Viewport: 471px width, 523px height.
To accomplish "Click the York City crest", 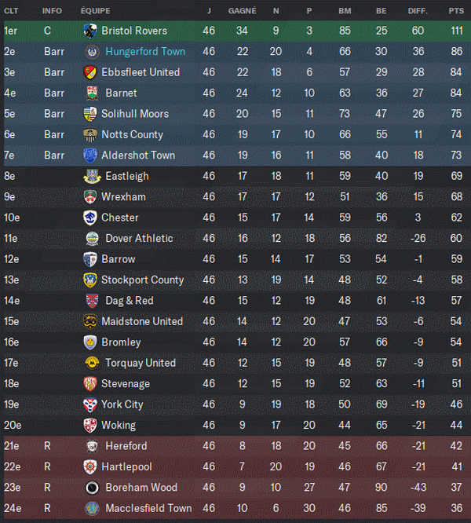I will point(89,404).
